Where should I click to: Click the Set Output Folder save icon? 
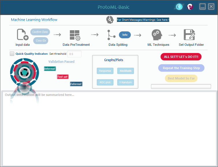click(x=189, y=35)
